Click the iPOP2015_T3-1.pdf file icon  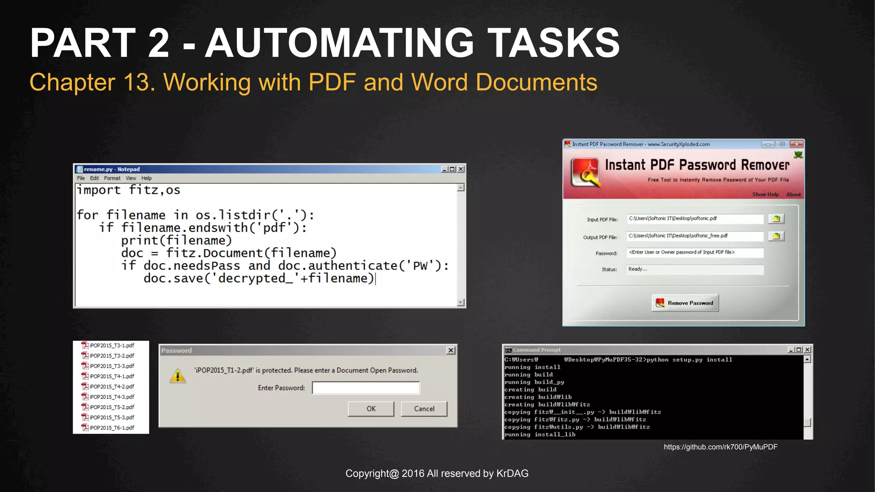click(85, 345)
